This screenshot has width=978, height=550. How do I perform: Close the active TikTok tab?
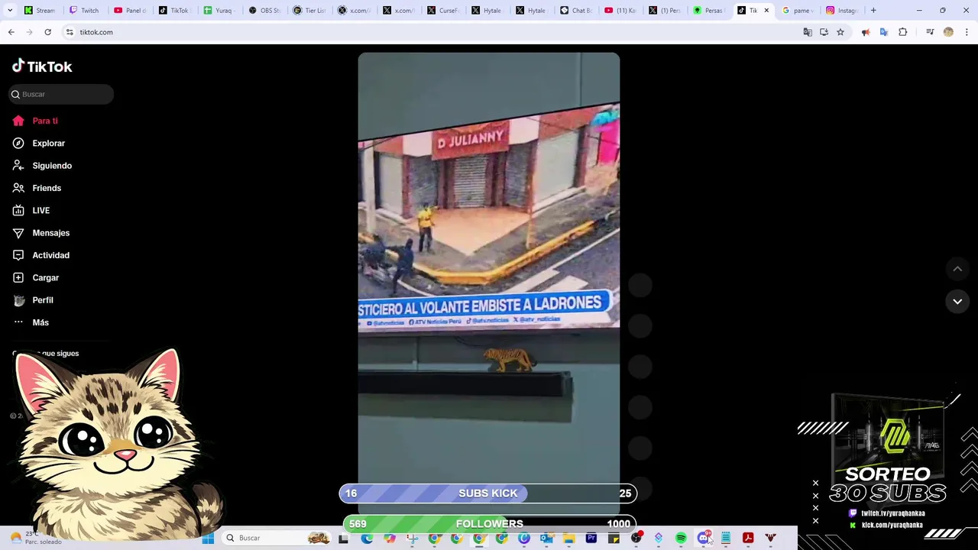(x=766, y=10)
